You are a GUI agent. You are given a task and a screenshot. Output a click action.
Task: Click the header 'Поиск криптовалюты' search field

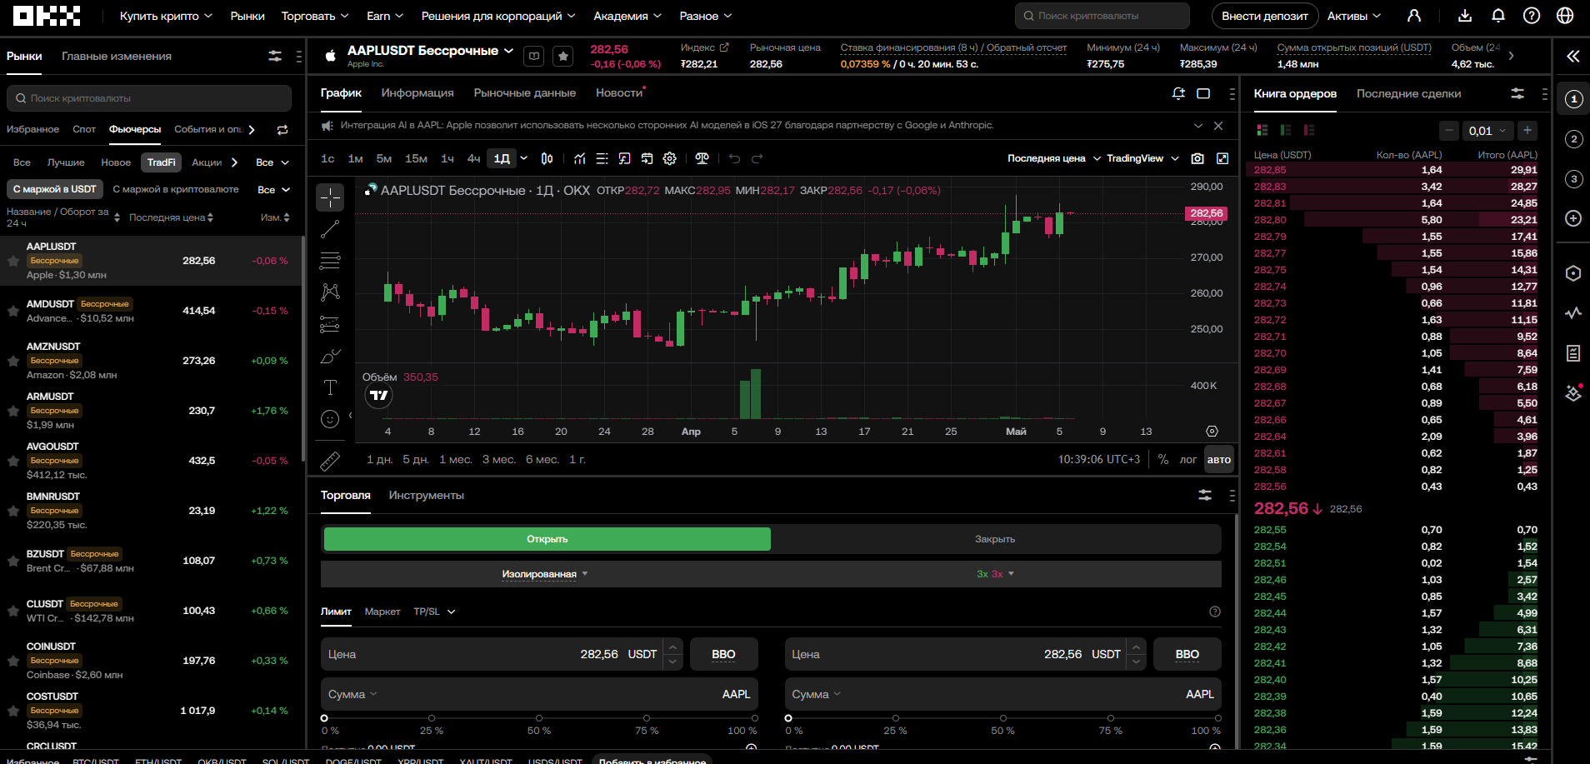pyautogui.click(x=1102, y=16)
